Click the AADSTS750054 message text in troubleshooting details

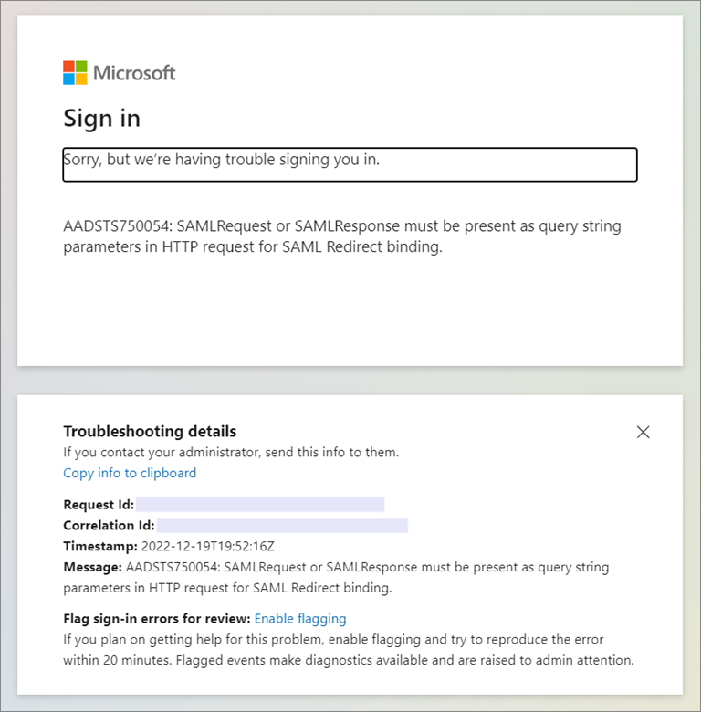point(336,578)
